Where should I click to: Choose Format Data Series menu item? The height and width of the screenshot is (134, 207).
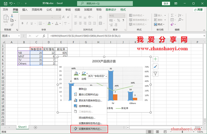(89, 129)
